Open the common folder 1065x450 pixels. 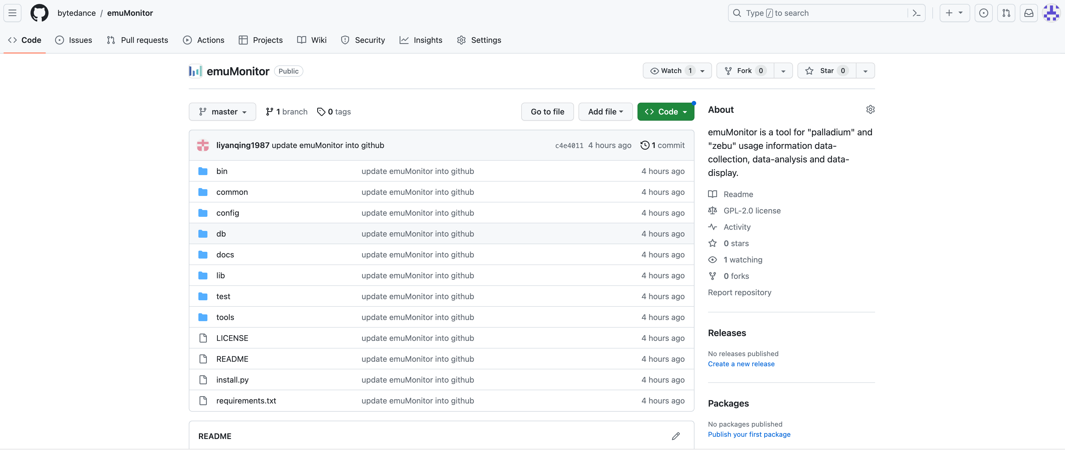point(232,192)
